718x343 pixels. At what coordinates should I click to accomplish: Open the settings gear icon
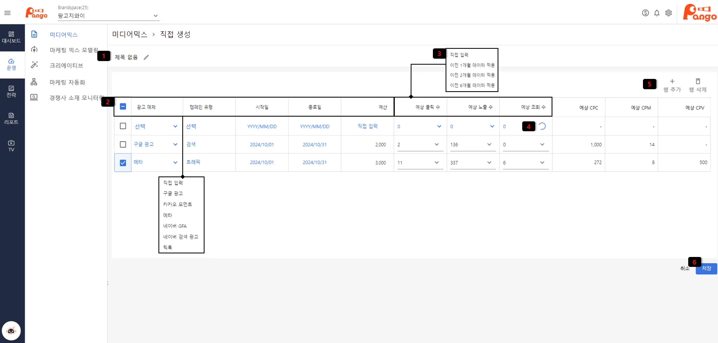coord(668,13)
